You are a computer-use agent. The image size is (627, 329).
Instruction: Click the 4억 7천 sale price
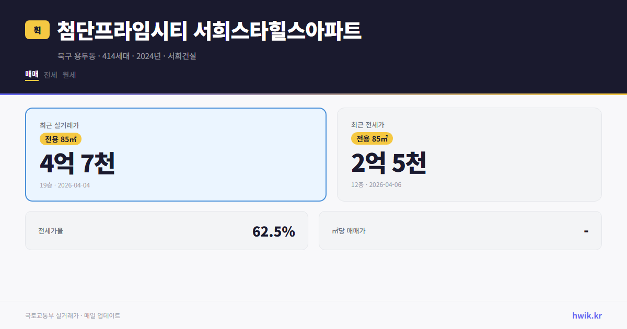tap(77, 163)
